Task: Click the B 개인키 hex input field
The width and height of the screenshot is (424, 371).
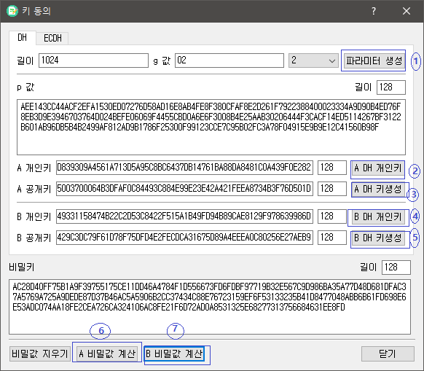Action: [184, 216]
